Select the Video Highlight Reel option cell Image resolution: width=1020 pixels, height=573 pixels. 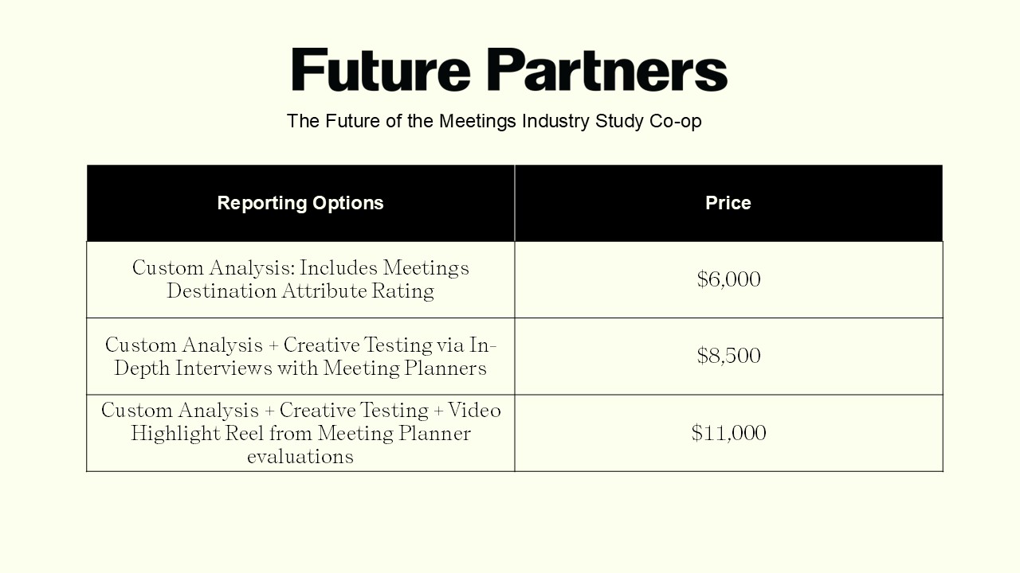click(x=300, y=433)
